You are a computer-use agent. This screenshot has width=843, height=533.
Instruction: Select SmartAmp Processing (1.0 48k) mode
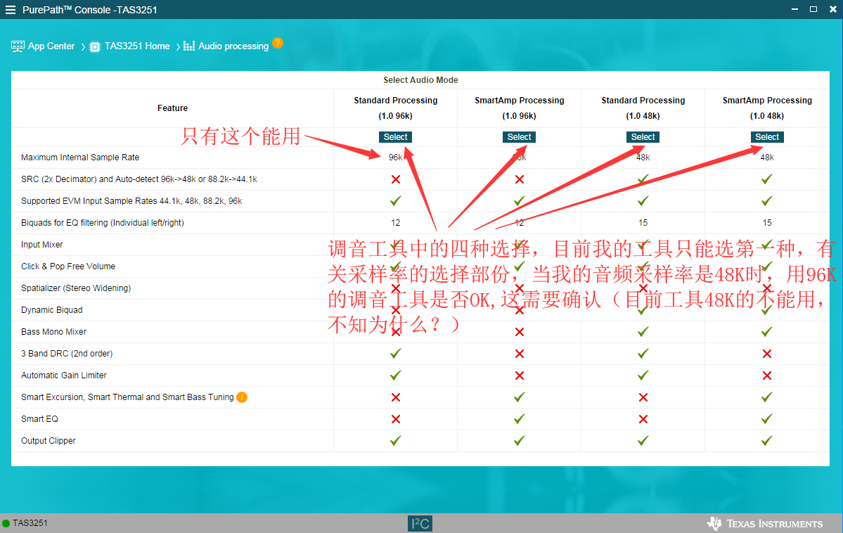[767, 137]
